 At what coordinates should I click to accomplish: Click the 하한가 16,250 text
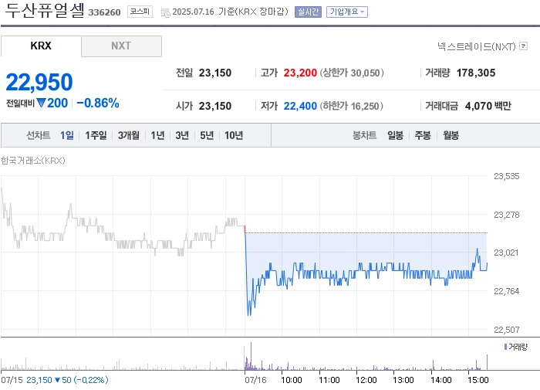351,106
